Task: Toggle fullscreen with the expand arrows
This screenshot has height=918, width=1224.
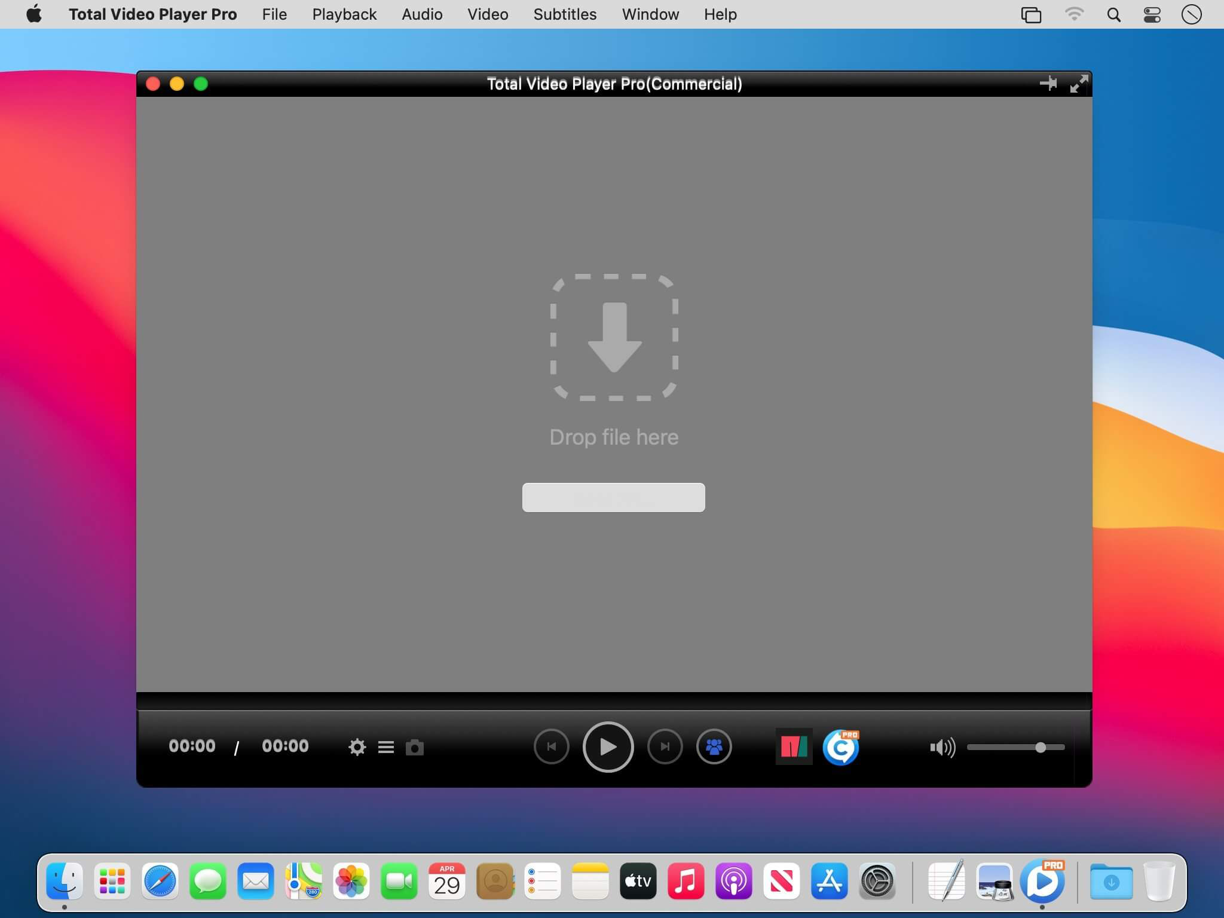Action: 1079,84
